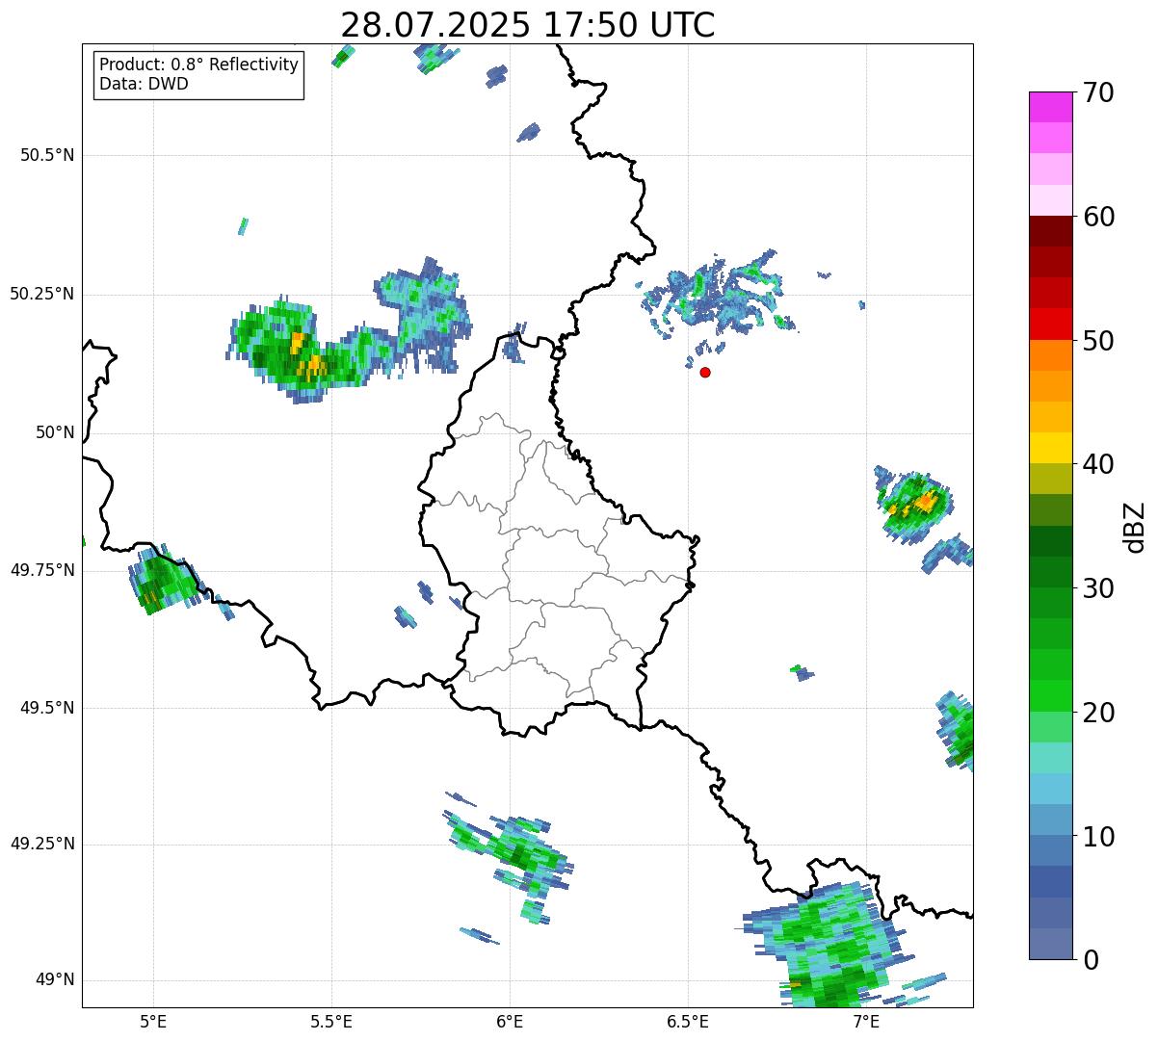Click the dBZ colorbar axis label
Viewport: 1158px width, 1041px height.
click(x=1135, y=527)
